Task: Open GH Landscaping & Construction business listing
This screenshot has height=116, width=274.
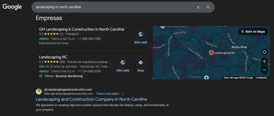Action: (82, 29)
